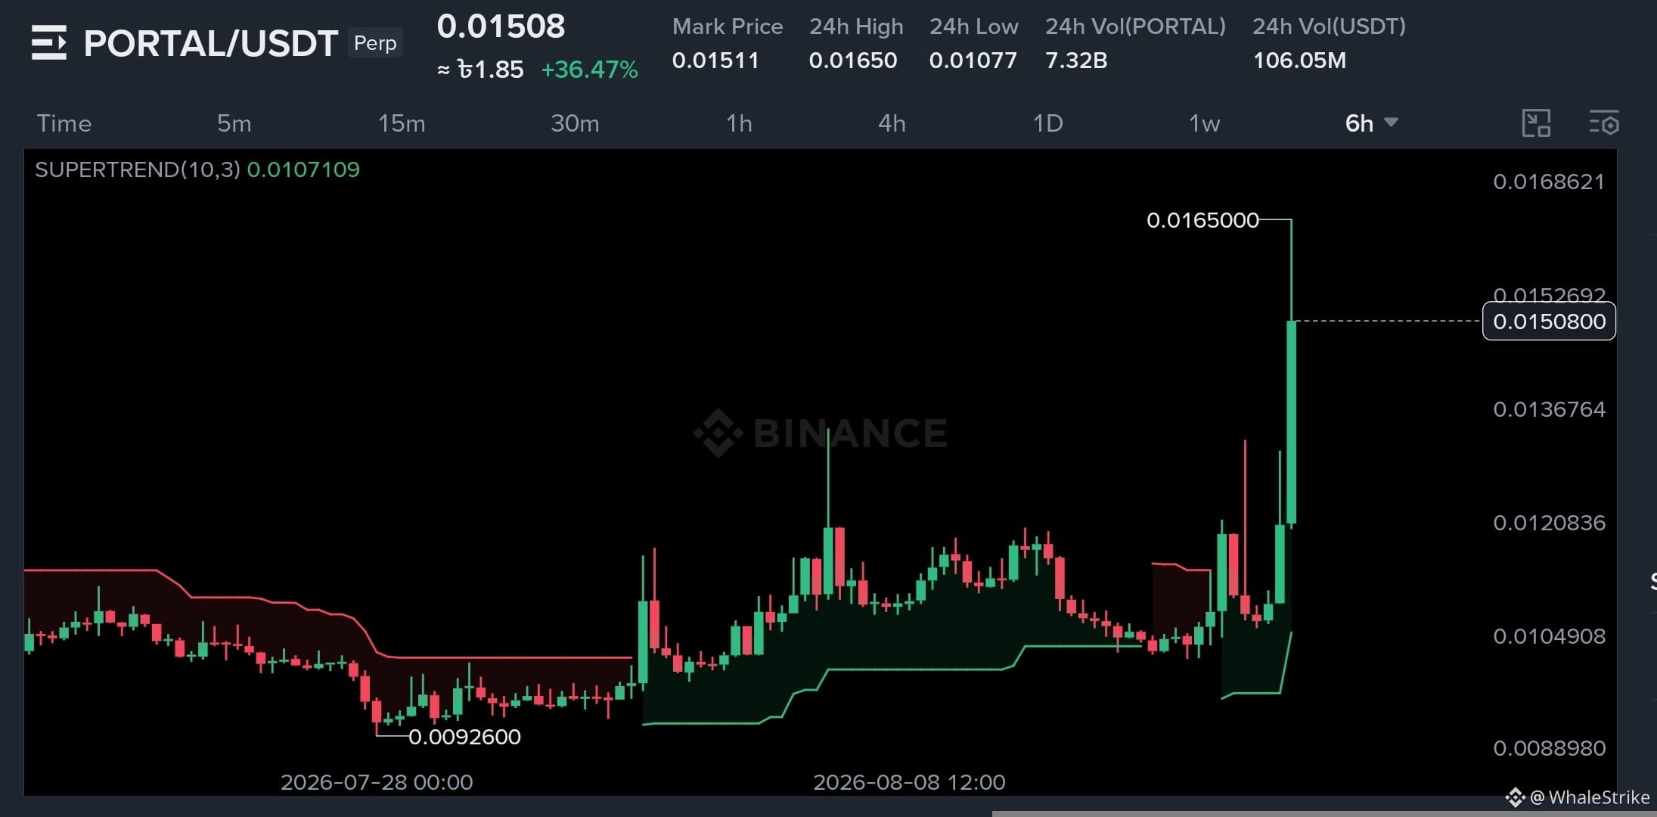This screenshot has width=1657, height=817.
Task: Expand the 6h interval dropdown arrow
Action: coord(1391,122)
